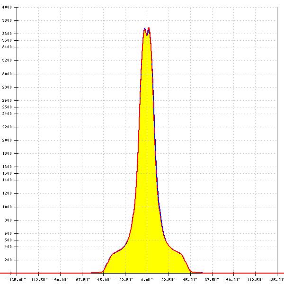The image size is (284, 284).
Task: Select the -112.5° x-axis label
Action: [x=38, y=280]
